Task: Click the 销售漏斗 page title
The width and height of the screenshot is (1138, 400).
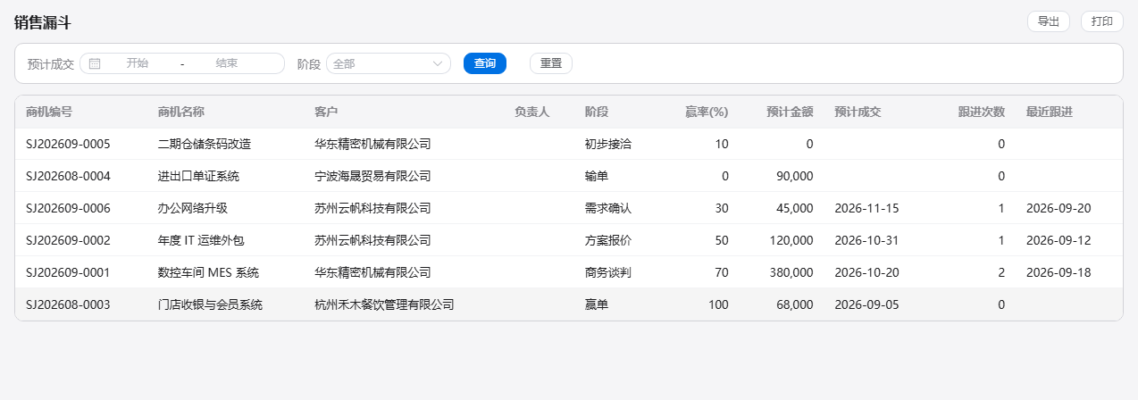Action: pos(42,23)
